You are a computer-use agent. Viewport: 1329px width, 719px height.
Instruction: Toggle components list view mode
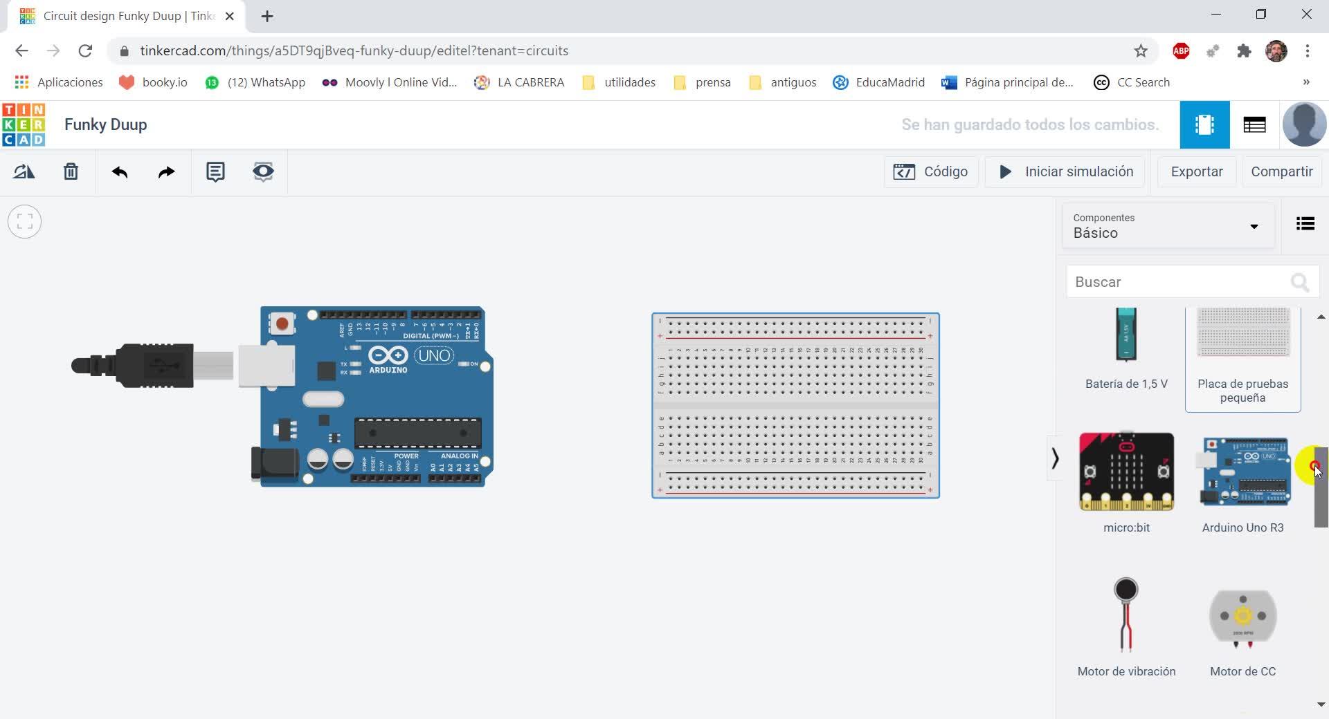tap(1305, 224)
